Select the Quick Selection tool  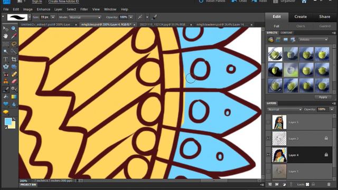(14, 52)
